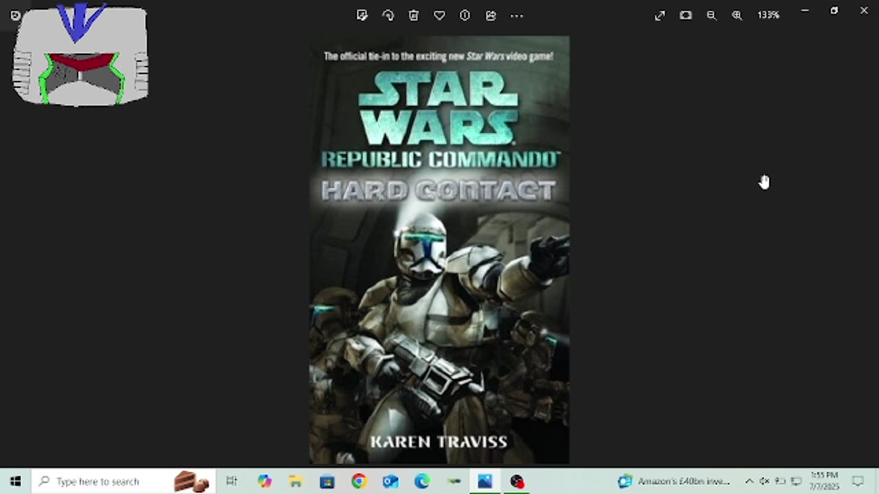Click the 133% zoom level indicator

(768, 15)
